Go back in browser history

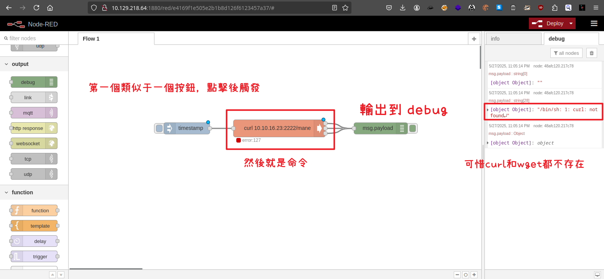[x=9, y=8]
